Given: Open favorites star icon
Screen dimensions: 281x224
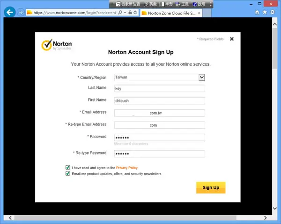Looking at the screenshot, I should coord(265,12).
